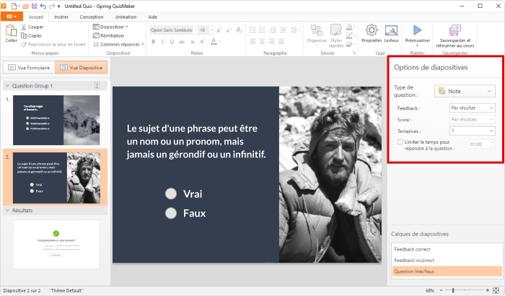
Task: Click Sauvegarder et retourner au cours
Action: coord(455,36)
